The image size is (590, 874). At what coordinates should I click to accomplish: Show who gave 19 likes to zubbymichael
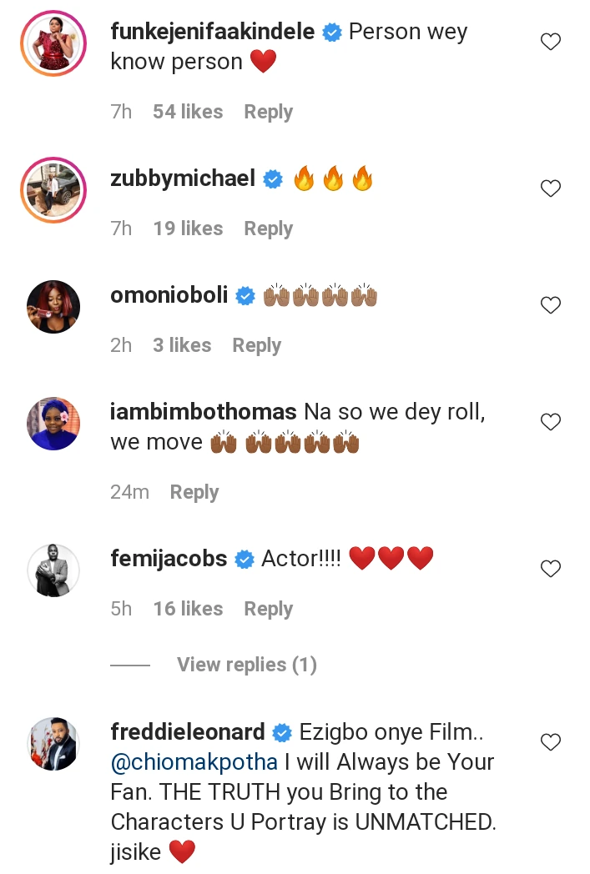pos(188,229)
